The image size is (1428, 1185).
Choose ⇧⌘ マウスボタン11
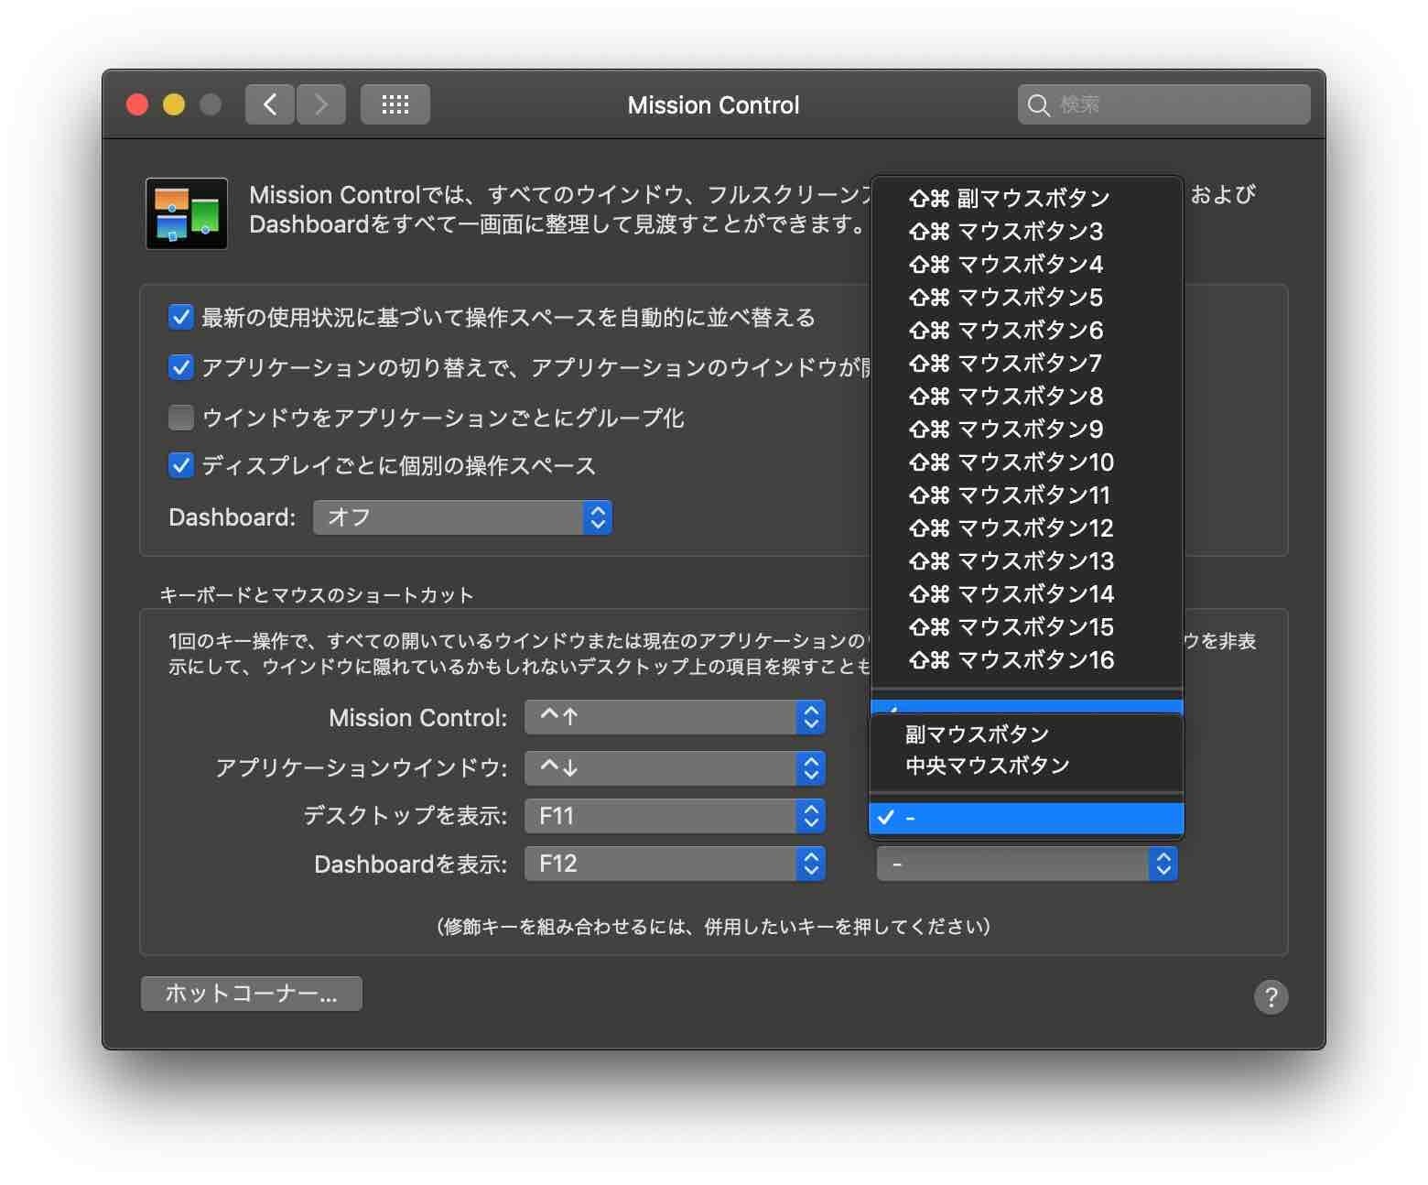[1027, 495]
